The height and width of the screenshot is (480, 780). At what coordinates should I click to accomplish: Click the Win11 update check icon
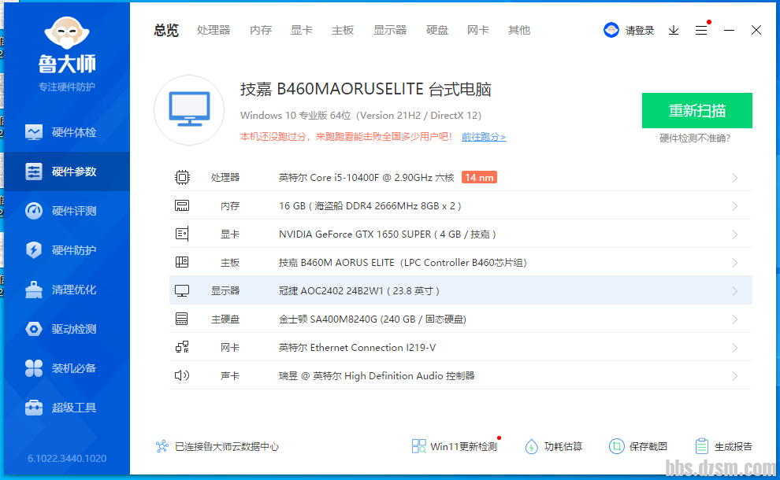tap(419, 446)
